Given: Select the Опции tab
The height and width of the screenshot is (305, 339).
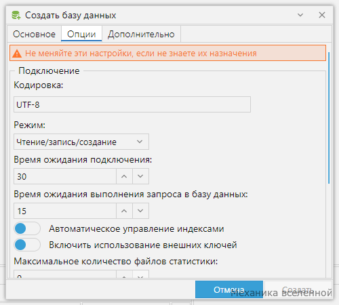Looking at the screenshot, I should pos(81,34).
